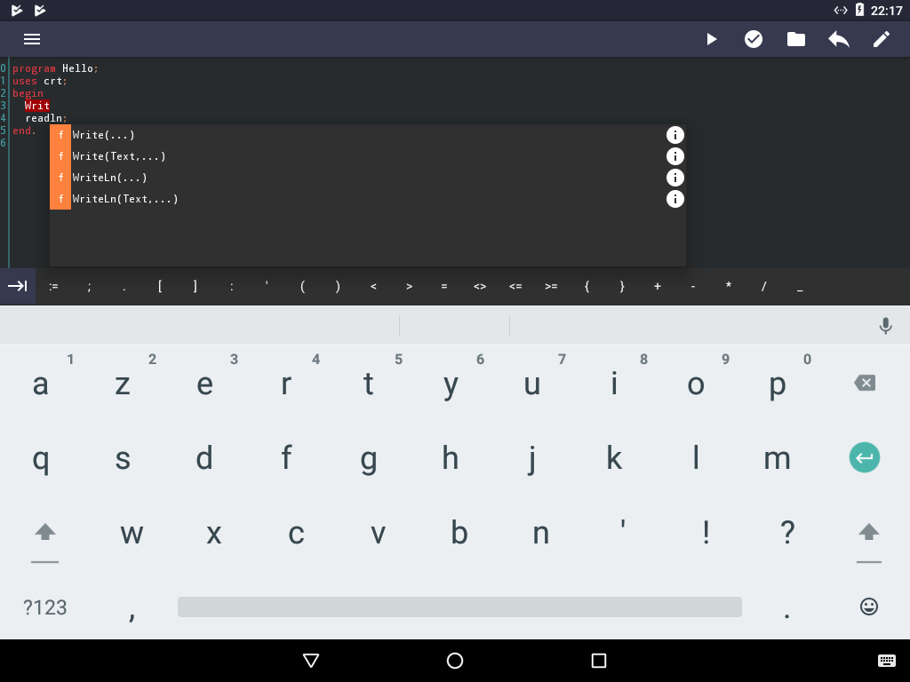Open the folder file browser icon

click(x=796, y=39)
